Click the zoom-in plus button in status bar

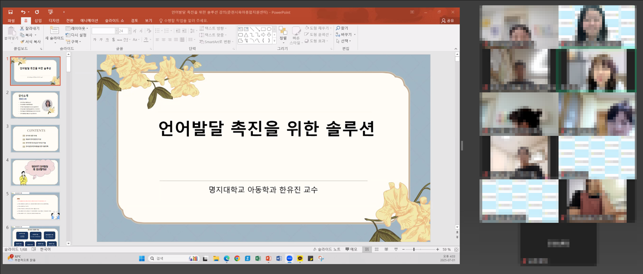(438, 250)
